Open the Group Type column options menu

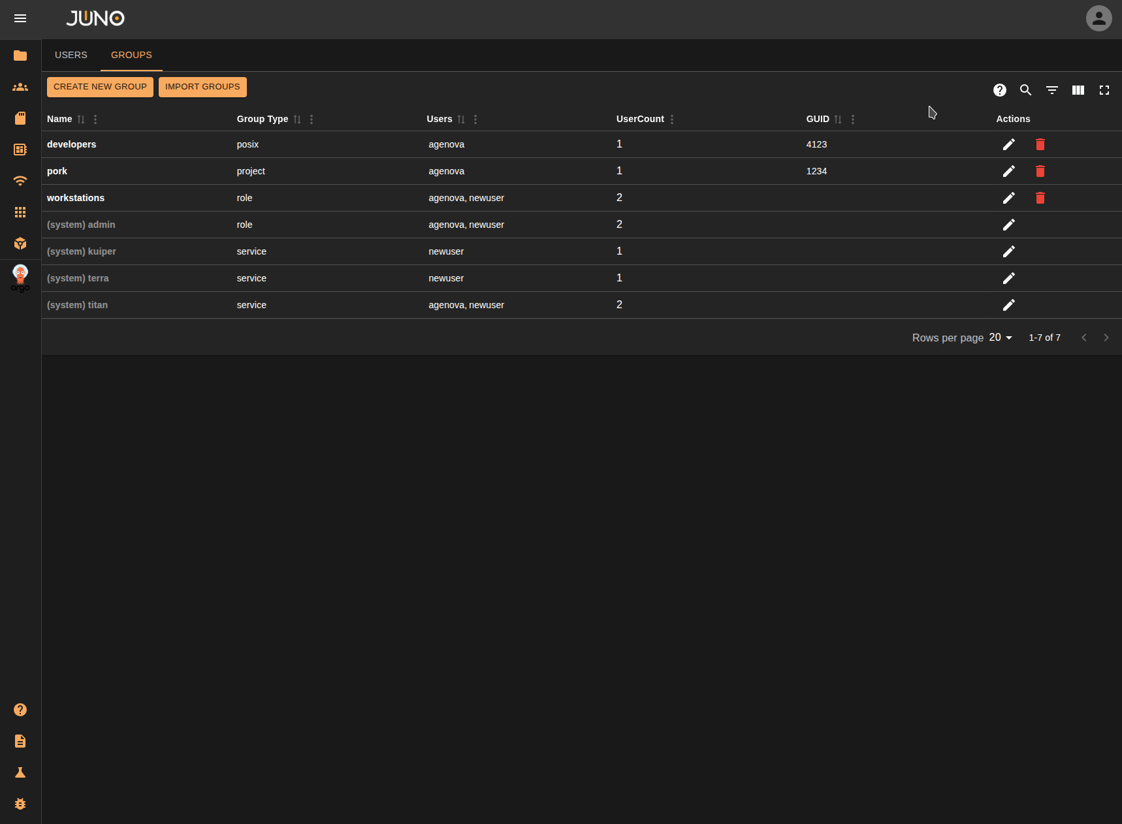(311, 119)
